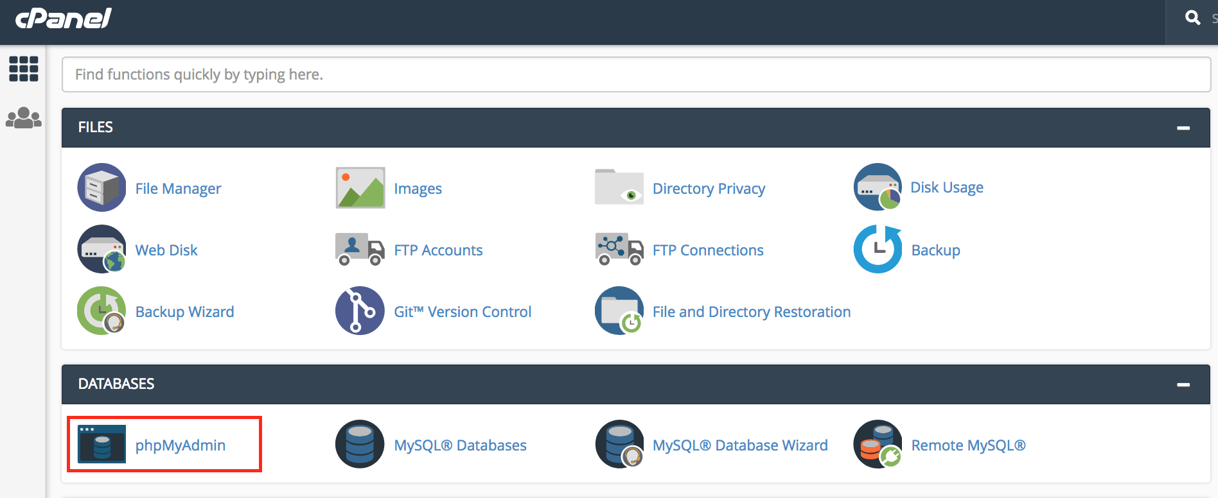Screen dimensions: 1218x498
Task: Open File and Directory Restoration link
Action: point(752,312)
